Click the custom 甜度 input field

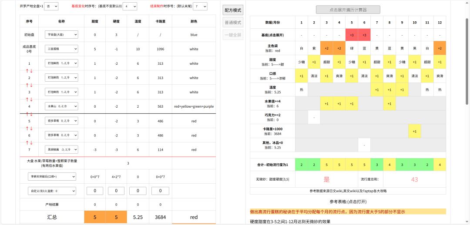pos(95,191)
